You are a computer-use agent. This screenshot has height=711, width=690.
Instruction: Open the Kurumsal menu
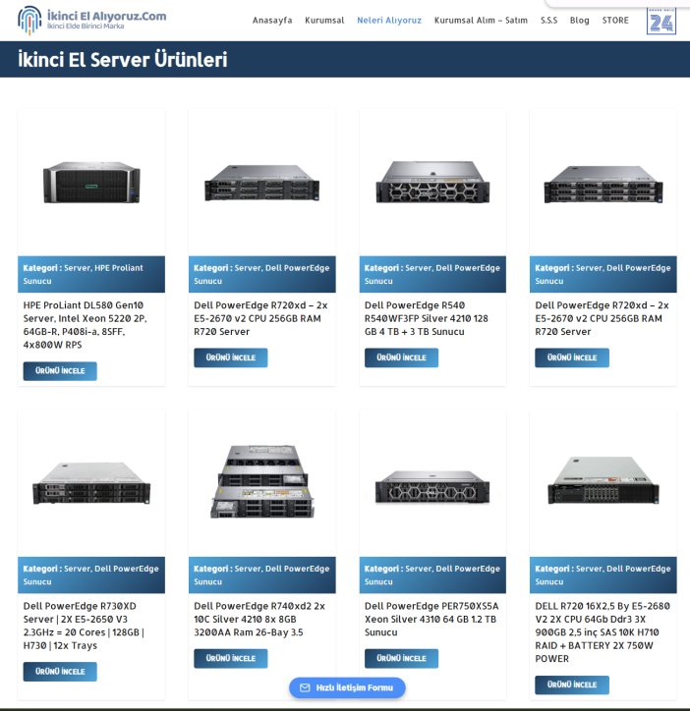point(324,21)
